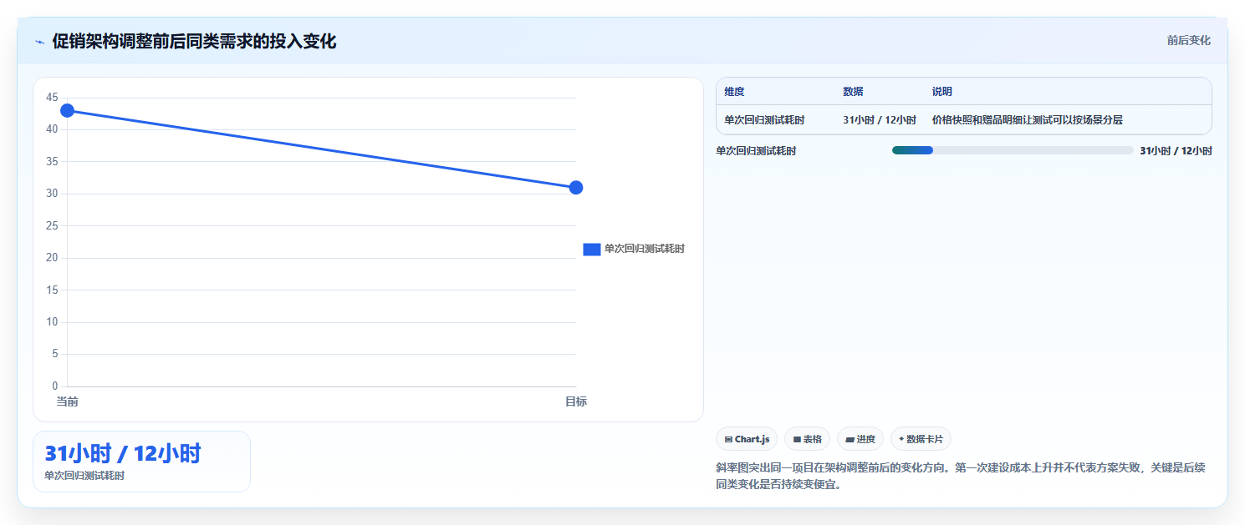Click the Chart.js tag chip
This screenshot has height=525, width=1245.
747,439
